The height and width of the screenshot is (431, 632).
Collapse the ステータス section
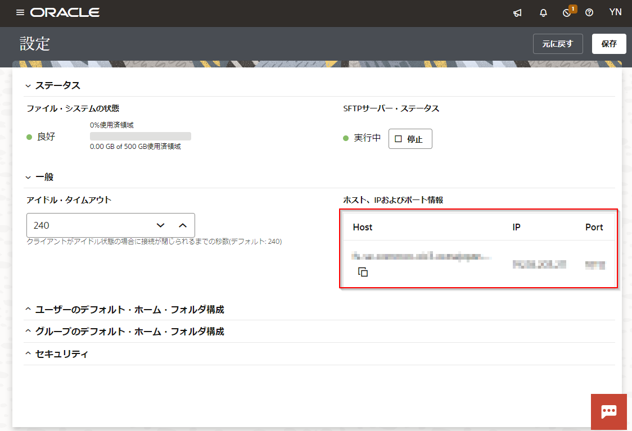click(x=28, y=86)
